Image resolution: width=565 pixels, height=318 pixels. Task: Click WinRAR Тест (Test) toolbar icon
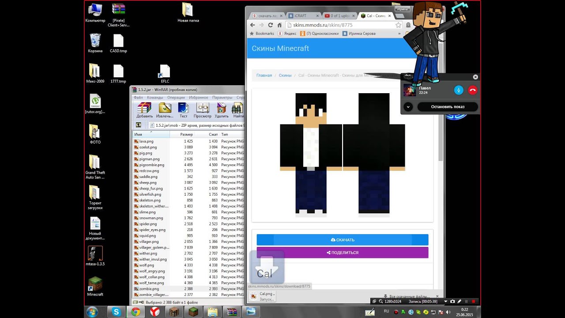tap(183, 110)
